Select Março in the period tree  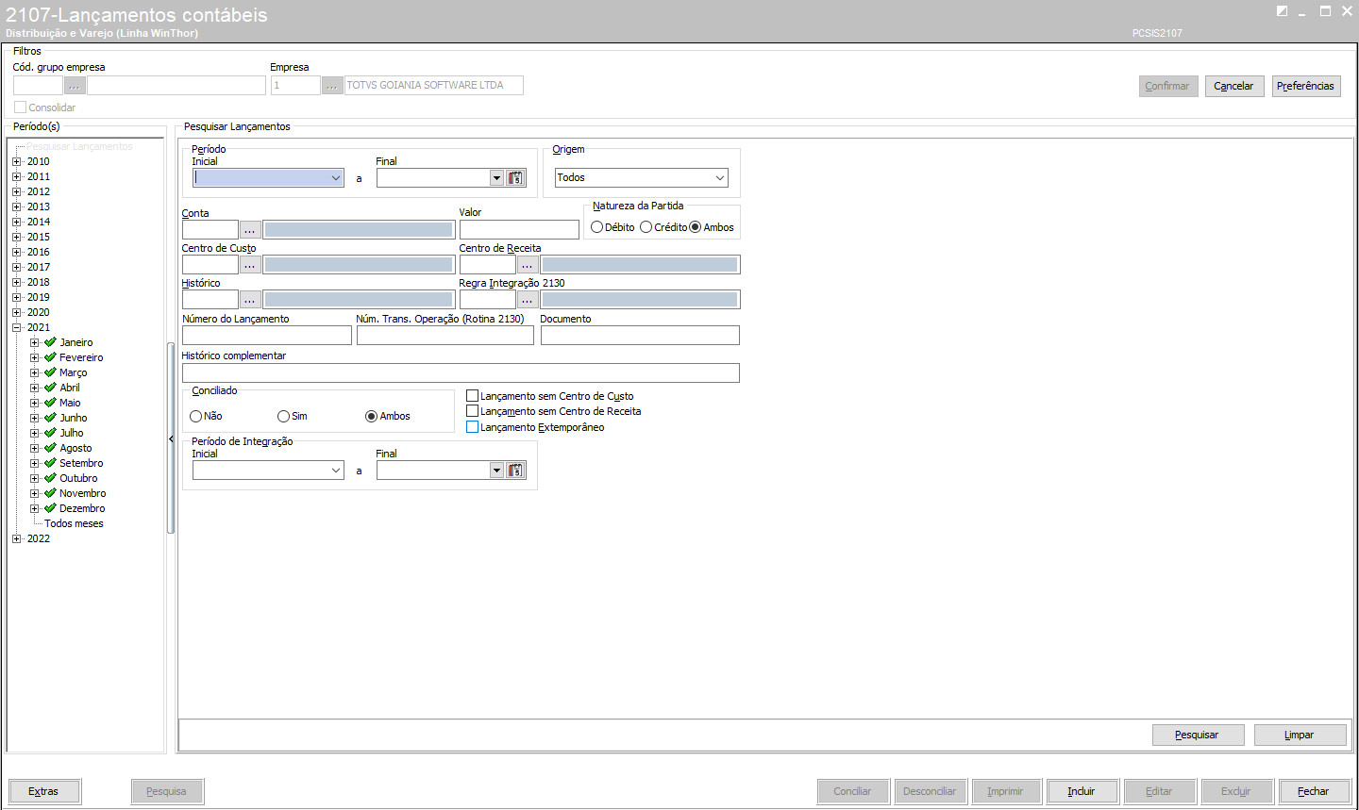point(73,372)
